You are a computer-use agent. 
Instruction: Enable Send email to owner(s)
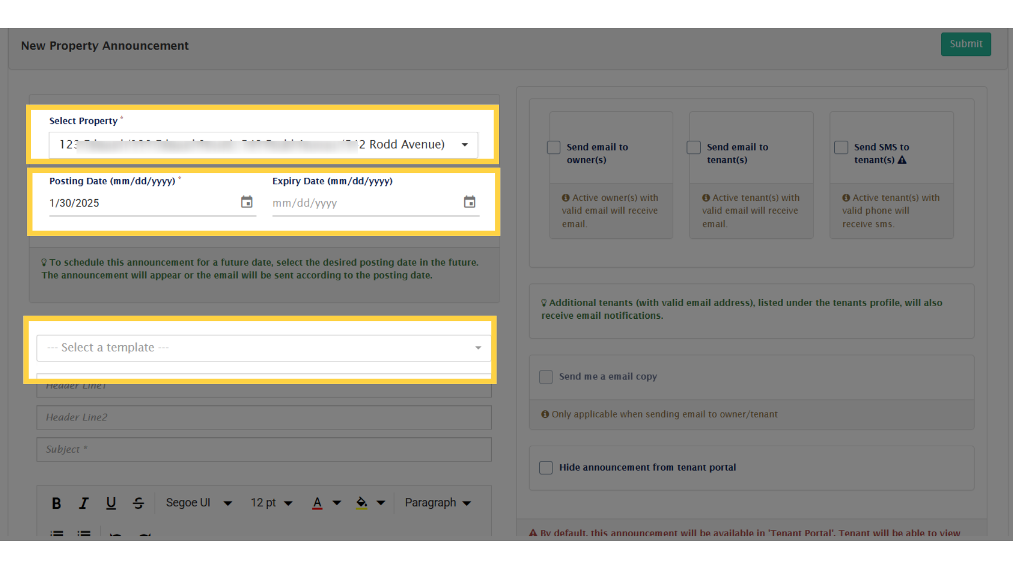click(553, 148)
